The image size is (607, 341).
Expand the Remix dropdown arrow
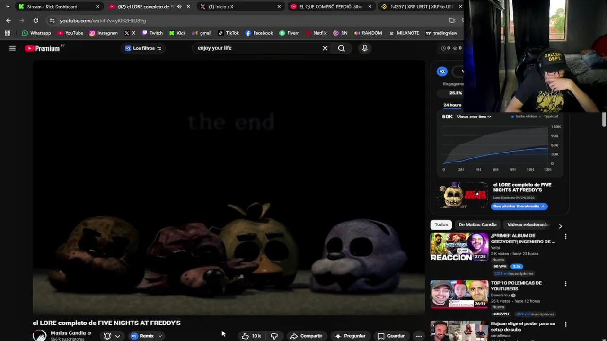(x=160, y=336)
